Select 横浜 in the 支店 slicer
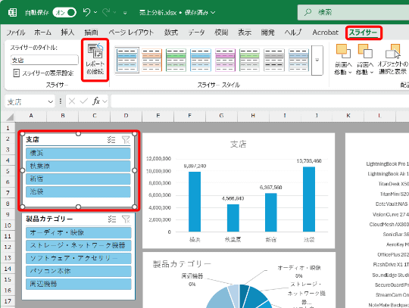 (78, 153)
